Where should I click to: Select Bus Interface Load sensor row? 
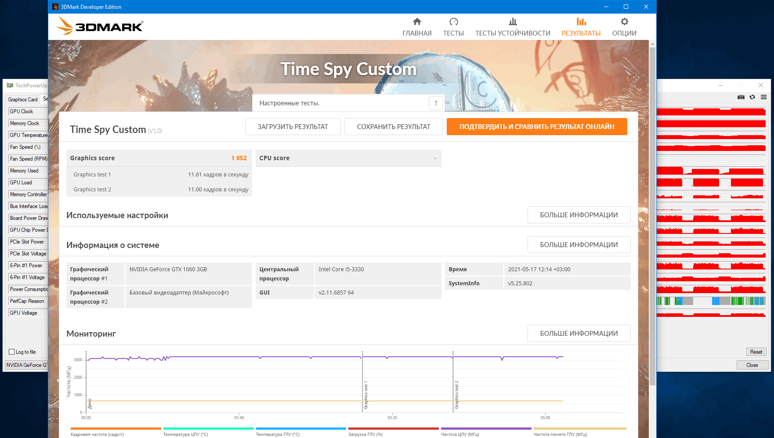click(28, 206)
